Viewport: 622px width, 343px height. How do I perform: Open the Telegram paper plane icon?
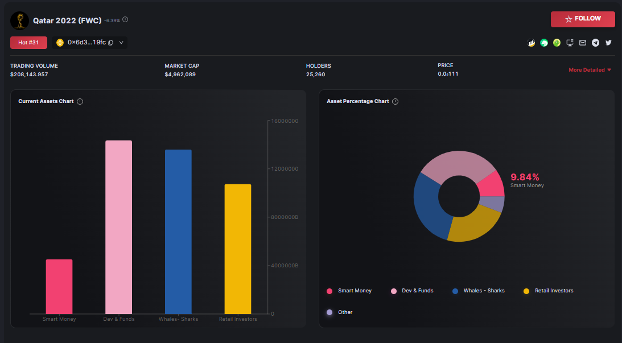point(595,43)
